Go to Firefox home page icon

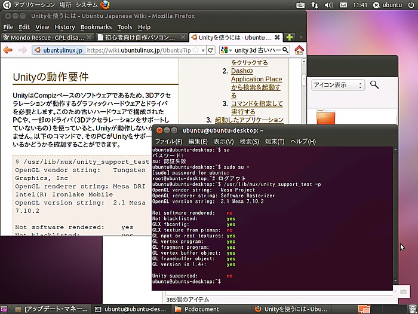point(299,50)
